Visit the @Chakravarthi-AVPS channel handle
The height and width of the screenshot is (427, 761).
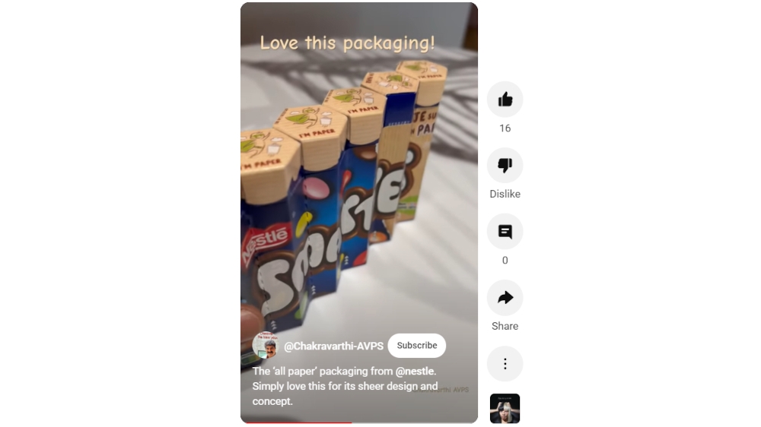tap(333, 346)
